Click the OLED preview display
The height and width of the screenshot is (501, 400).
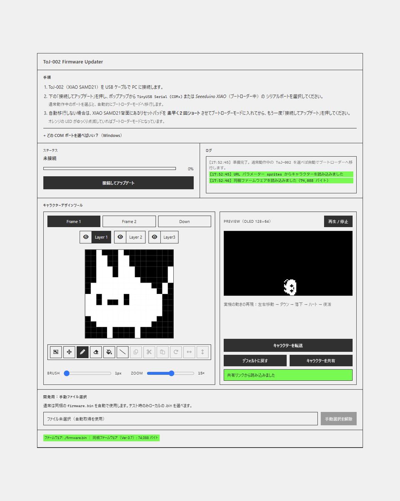288,263
